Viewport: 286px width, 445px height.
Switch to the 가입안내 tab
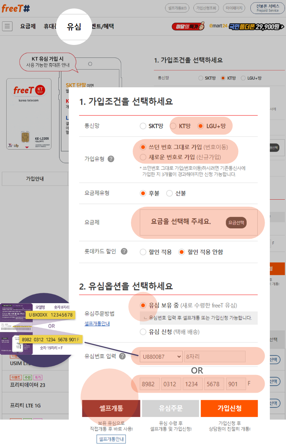(x=35, y=179)
